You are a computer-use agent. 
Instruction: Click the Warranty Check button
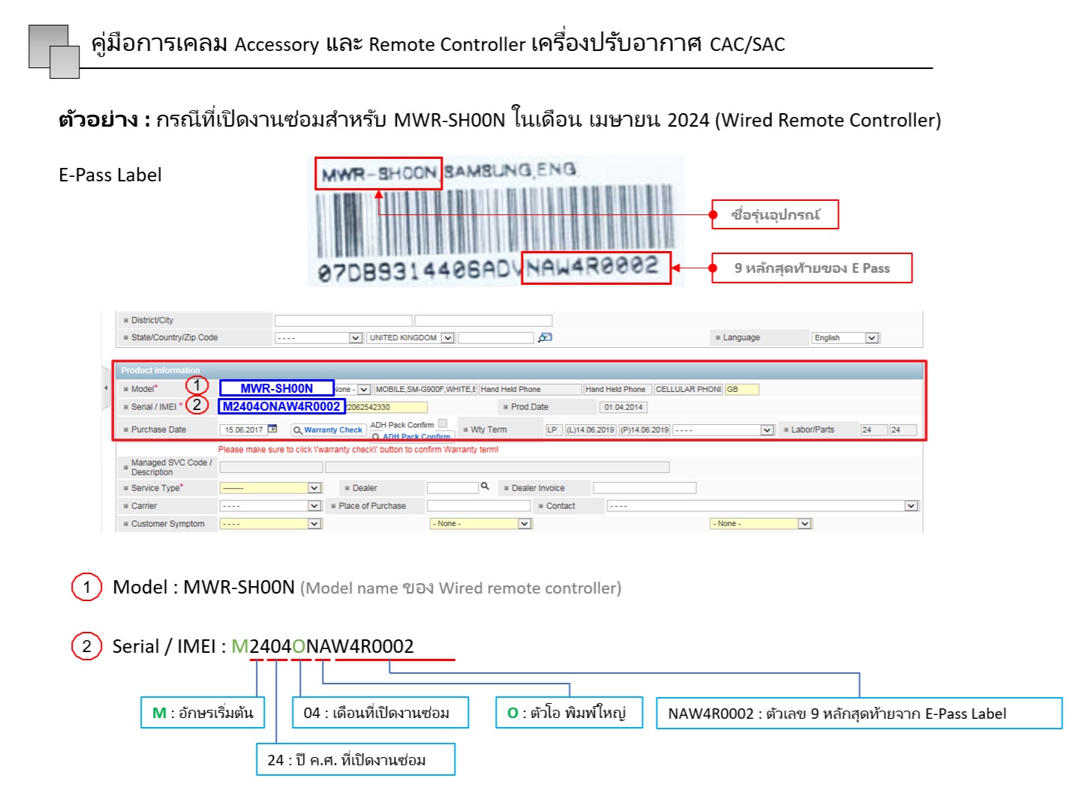327,429
